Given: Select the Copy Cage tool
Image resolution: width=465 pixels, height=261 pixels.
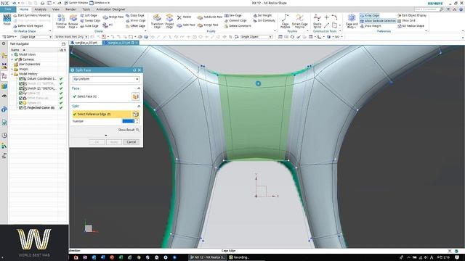Looking at the screenshot, I should coord(135,15).
